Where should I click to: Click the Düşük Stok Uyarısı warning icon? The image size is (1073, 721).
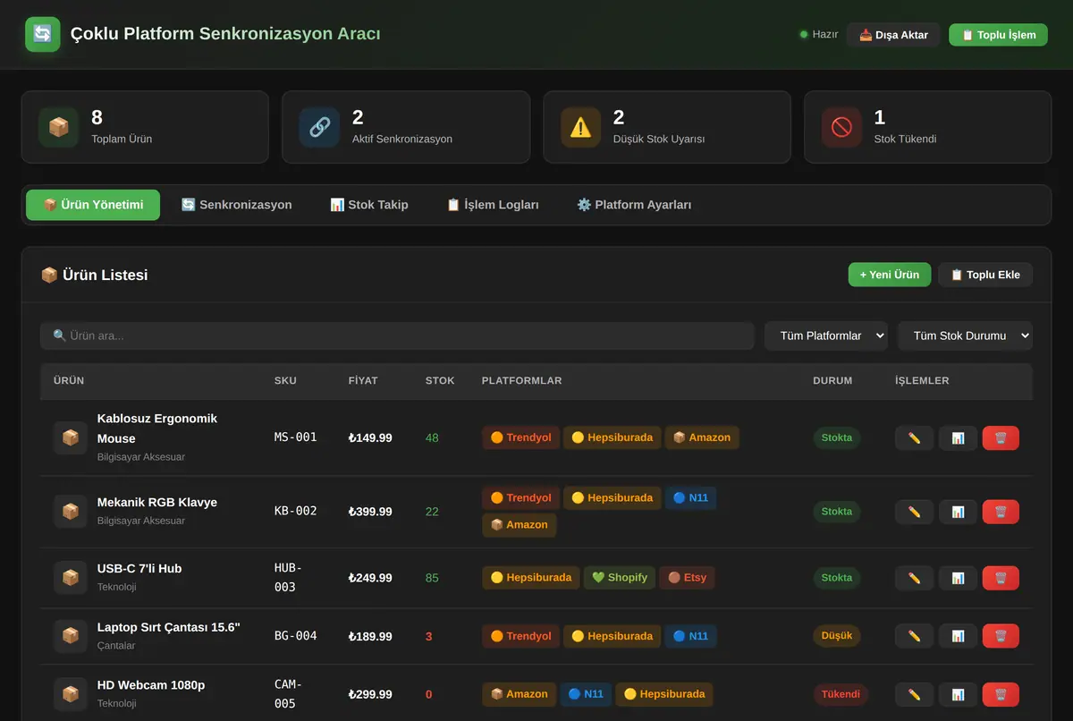580,127
